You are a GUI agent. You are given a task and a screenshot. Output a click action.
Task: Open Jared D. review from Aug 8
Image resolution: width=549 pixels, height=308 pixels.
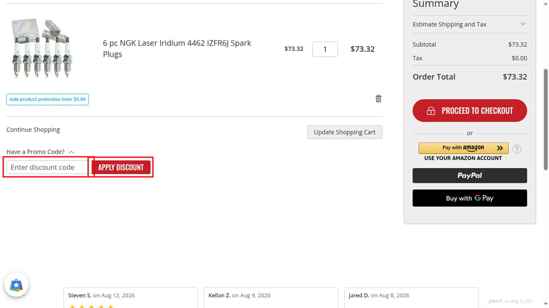(411, 298)
